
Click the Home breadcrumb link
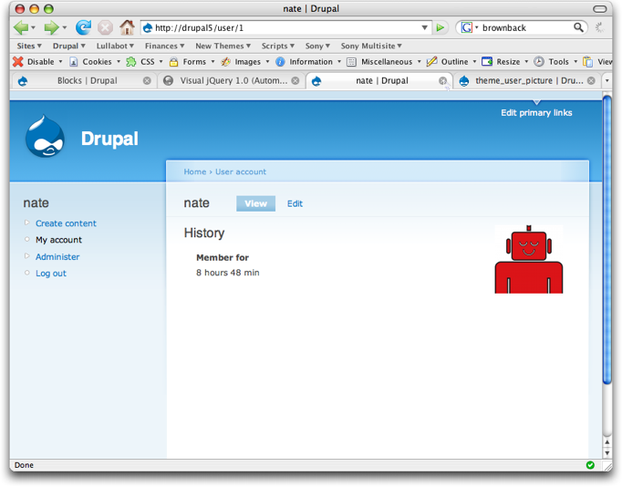pos(195,171)
